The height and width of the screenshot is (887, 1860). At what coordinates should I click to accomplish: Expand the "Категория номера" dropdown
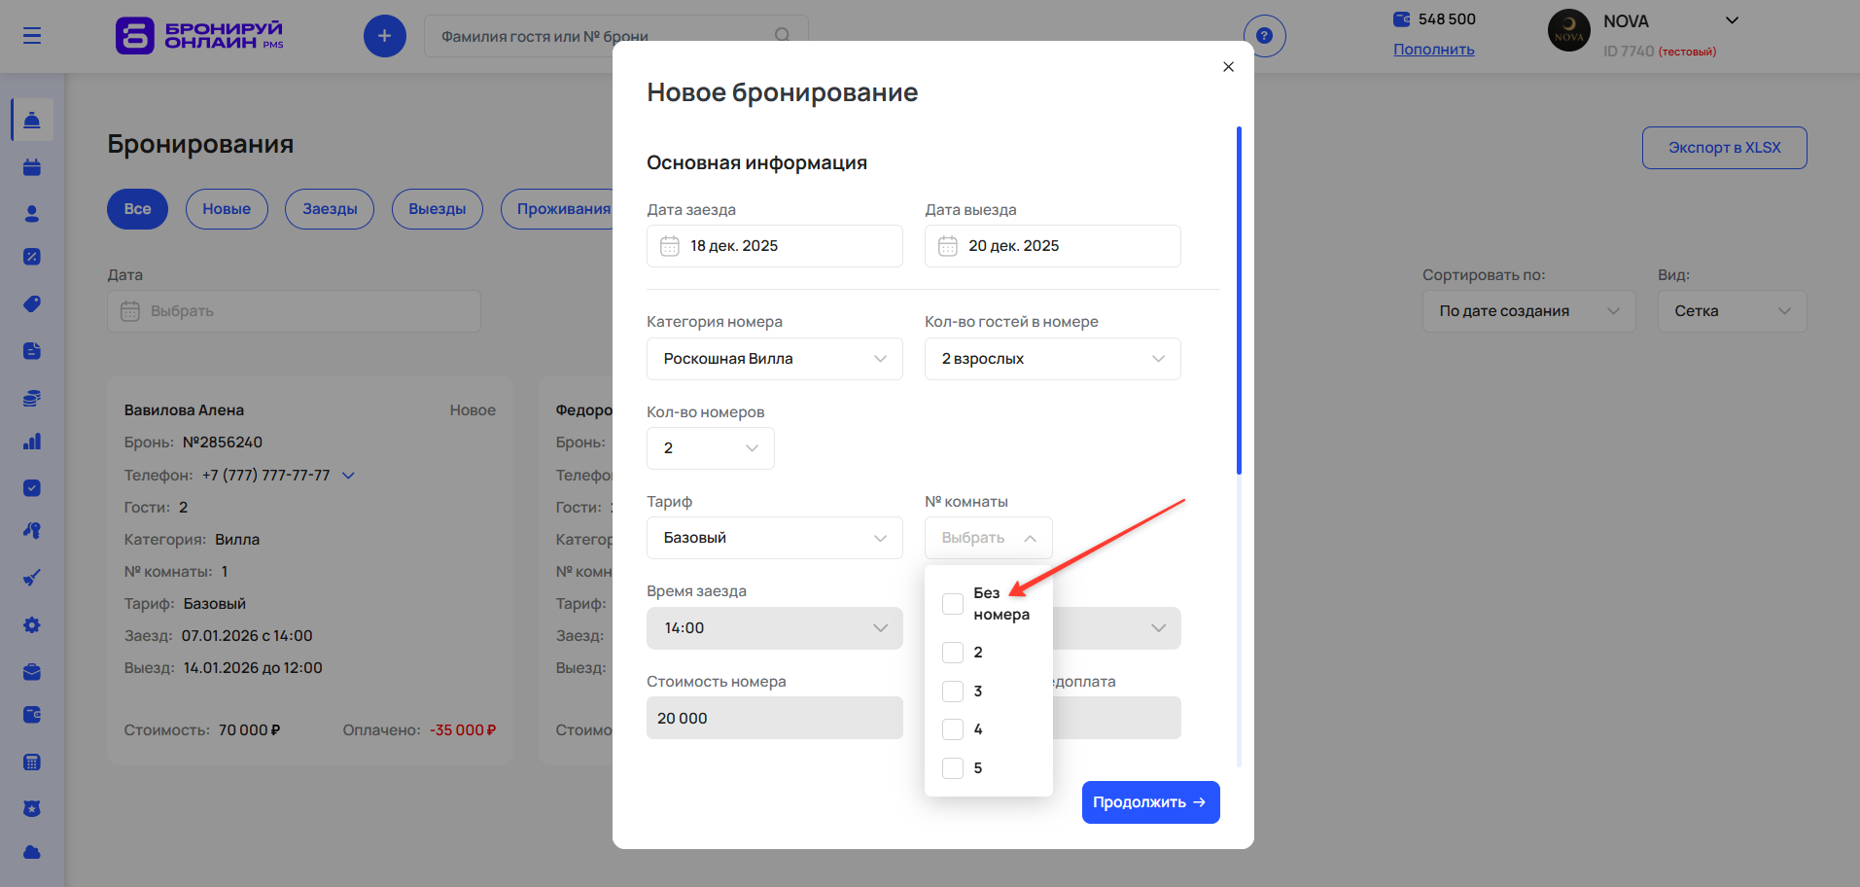coord(774,359)
